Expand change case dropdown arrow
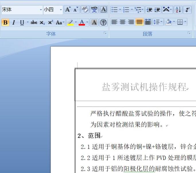Screen dimensions: 196x173 tap(63, 22)
